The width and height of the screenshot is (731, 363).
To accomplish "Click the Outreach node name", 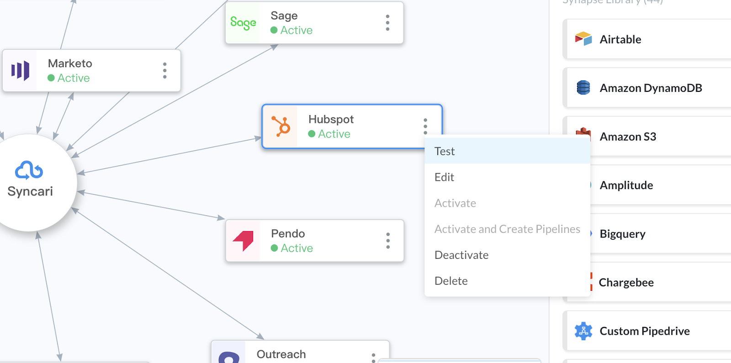I will 281,354.
